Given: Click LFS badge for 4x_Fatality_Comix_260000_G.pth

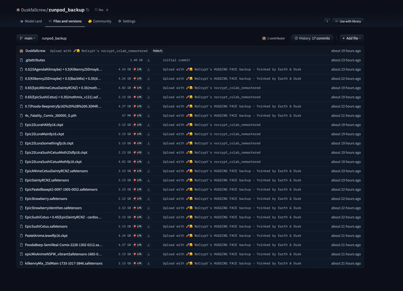Looking at the screenshot, I should [x=137, y=115].
